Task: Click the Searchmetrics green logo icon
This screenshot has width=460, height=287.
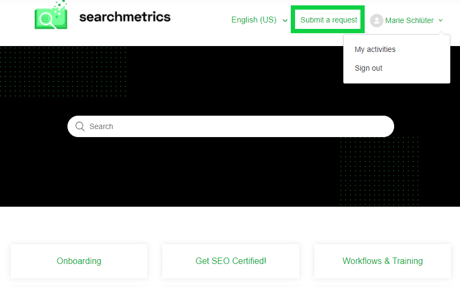Action: [51, 15]
